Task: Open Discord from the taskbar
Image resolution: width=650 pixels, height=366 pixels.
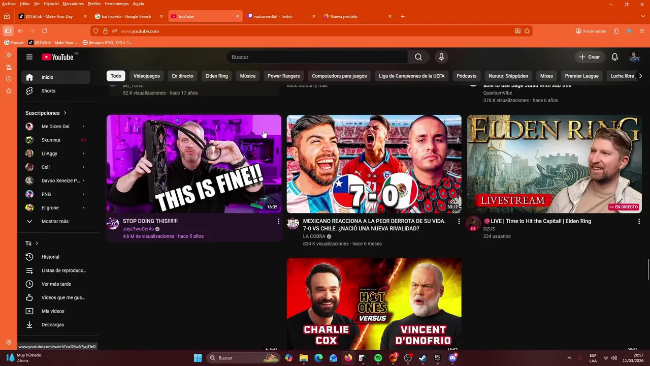Action: pos(452,358)
